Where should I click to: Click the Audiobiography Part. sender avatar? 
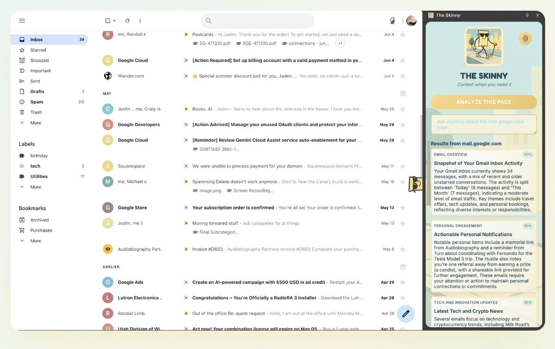(107, 249)
